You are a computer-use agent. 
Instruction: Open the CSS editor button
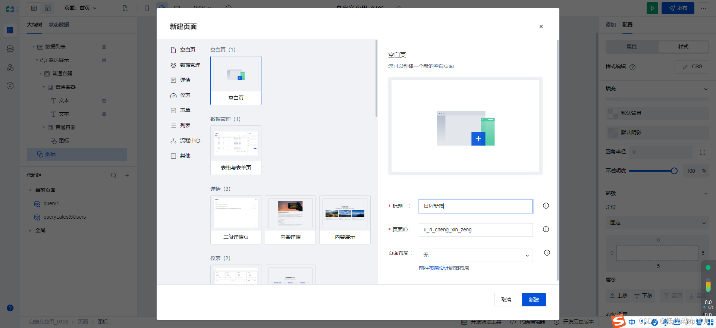[692, 67]
